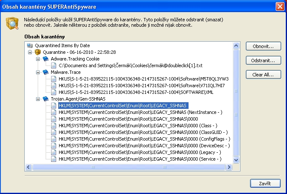Viewport: 287px width, 194px height.
Task: Close the window using the red X
Action: pyautogui.click(x=280, y=7)
